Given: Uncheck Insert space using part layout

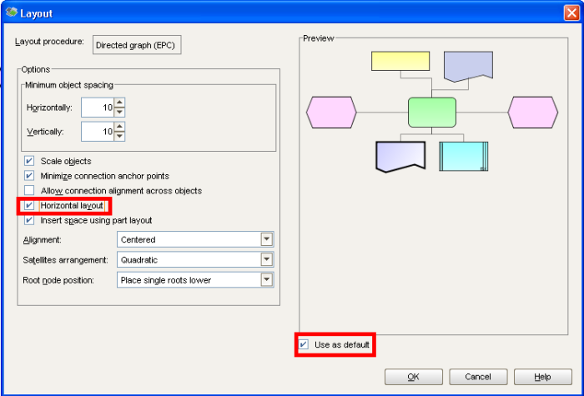Looking at the screenshot, I should (x=29, y=220).
